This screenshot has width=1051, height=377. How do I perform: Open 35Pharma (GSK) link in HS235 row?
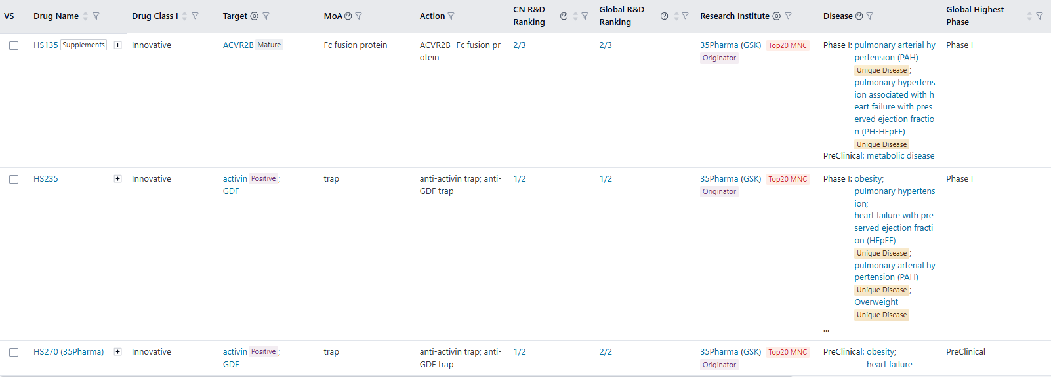tap(730, 179)
